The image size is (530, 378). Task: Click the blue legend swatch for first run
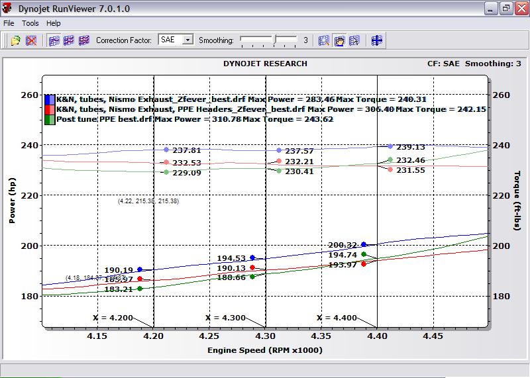(x=50, y=100)
